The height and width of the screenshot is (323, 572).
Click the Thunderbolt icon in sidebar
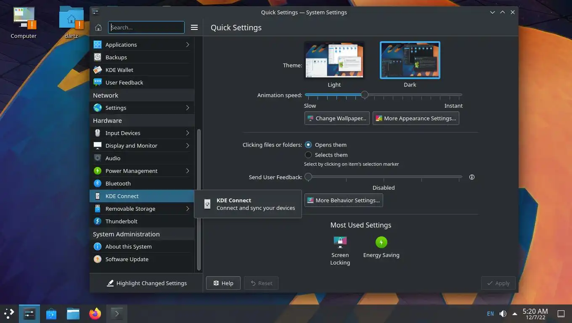(98, 221)
